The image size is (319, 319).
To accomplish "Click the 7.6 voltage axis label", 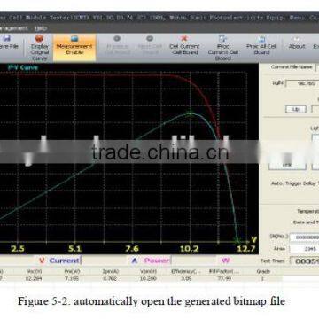I will [x=132, y=249].
